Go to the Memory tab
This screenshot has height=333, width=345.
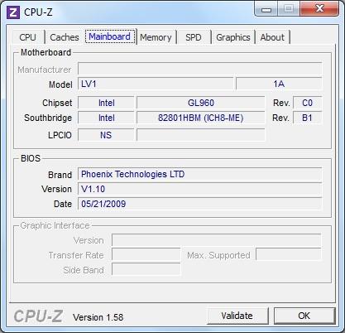[156, 37]
